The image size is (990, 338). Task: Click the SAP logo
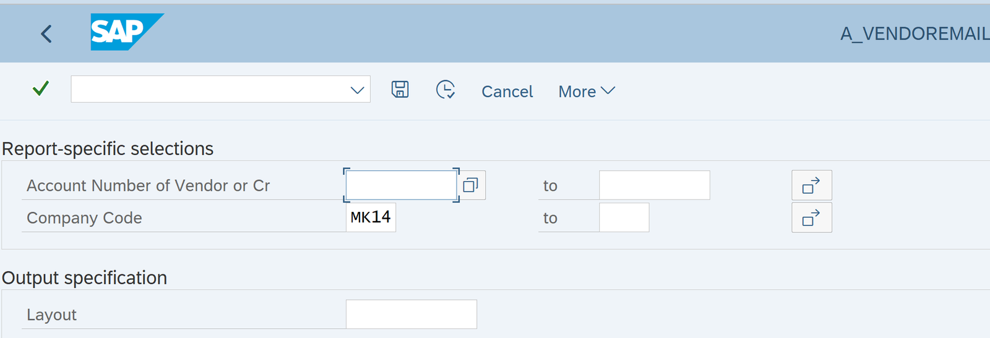tap(126, 32)
